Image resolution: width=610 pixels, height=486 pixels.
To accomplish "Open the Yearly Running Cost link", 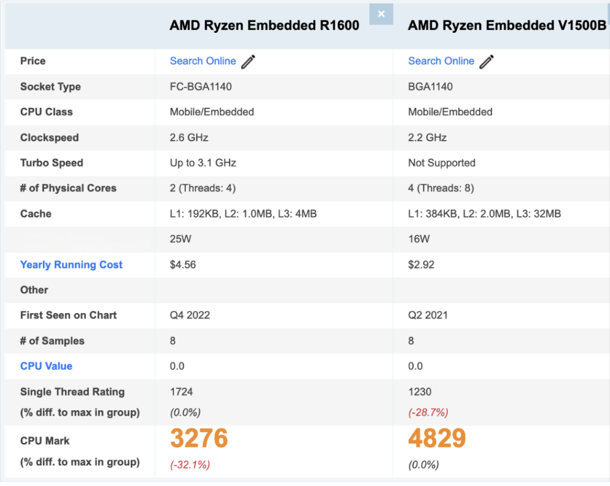I will (71, 265).
